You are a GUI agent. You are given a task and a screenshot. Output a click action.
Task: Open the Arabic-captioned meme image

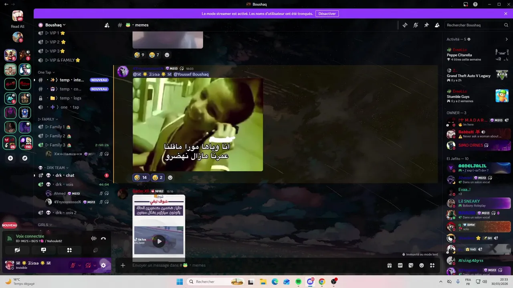pyautogui.click(x=198, y=124)
